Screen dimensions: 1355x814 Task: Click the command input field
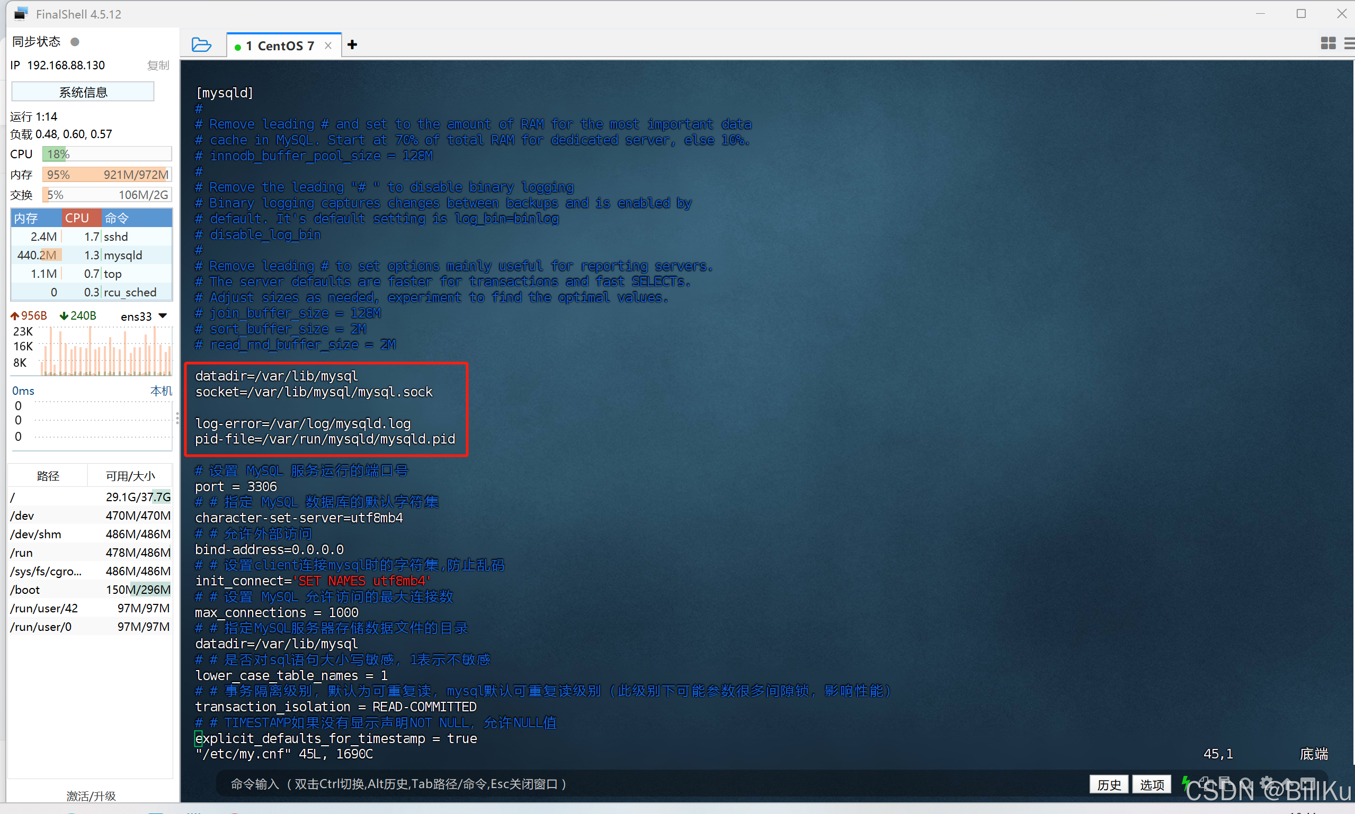click(650, 784)
